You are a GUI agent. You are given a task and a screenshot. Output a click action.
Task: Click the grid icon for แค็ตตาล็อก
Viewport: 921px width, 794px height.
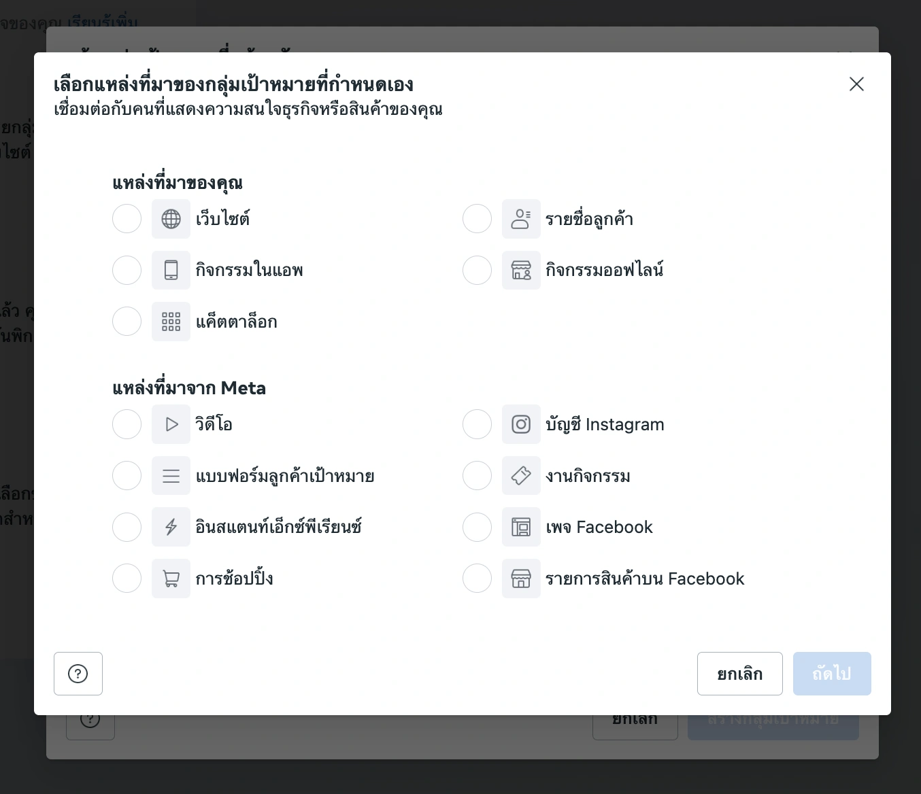click(x=171, y=322)
